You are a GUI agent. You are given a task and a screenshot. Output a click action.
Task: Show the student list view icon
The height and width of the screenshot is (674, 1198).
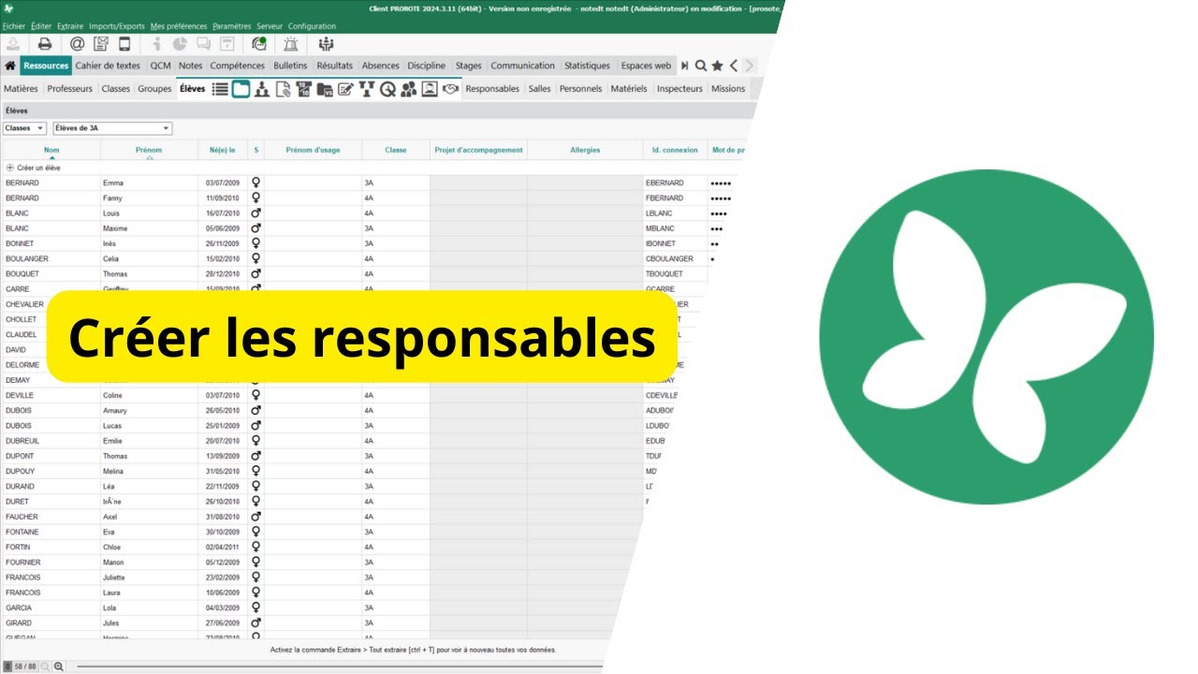pyautogui.click(x=220, y=89)
